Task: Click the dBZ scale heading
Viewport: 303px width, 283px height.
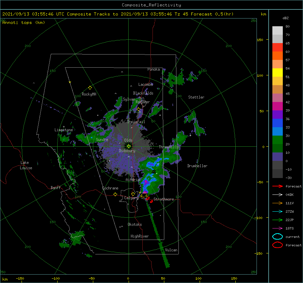Action: click(x=285, y=18)
